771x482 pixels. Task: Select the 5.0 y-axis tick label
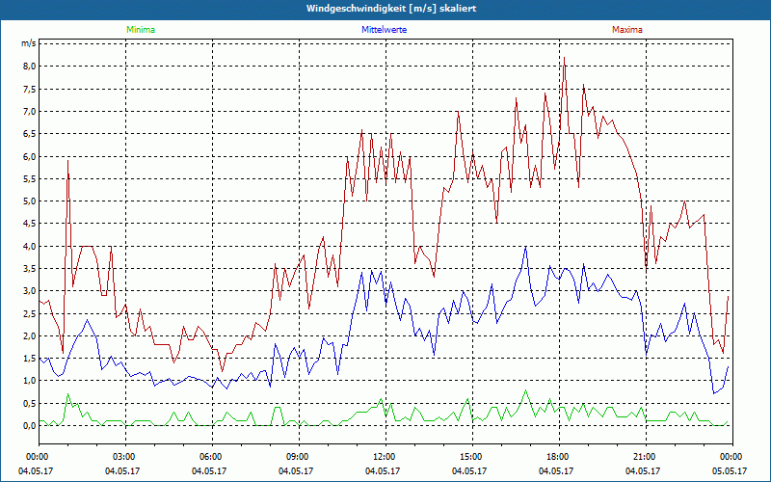click(29, 201)
